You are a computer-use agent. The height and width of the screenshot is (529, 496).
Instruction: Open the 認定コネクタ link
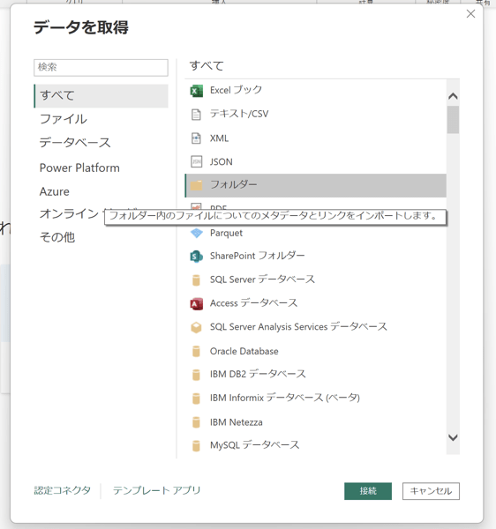tap(63, 490)
